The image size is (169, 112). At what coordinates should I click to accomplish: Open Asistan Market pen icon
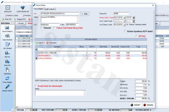[x=7, y=87]
